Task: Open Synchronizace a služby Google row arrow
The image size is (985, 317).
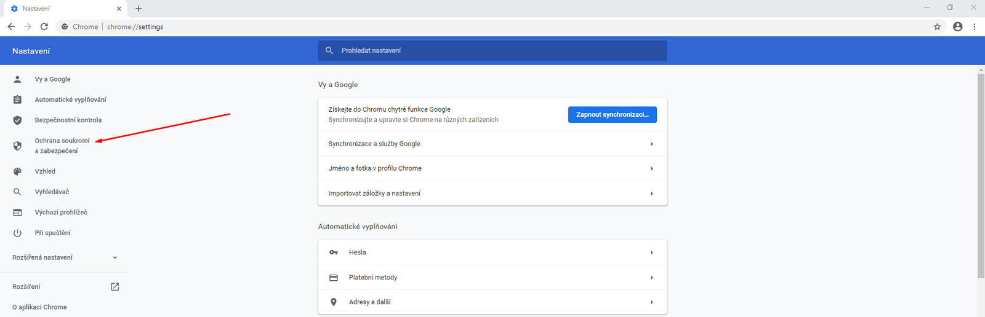Action: tap(651, 144)
